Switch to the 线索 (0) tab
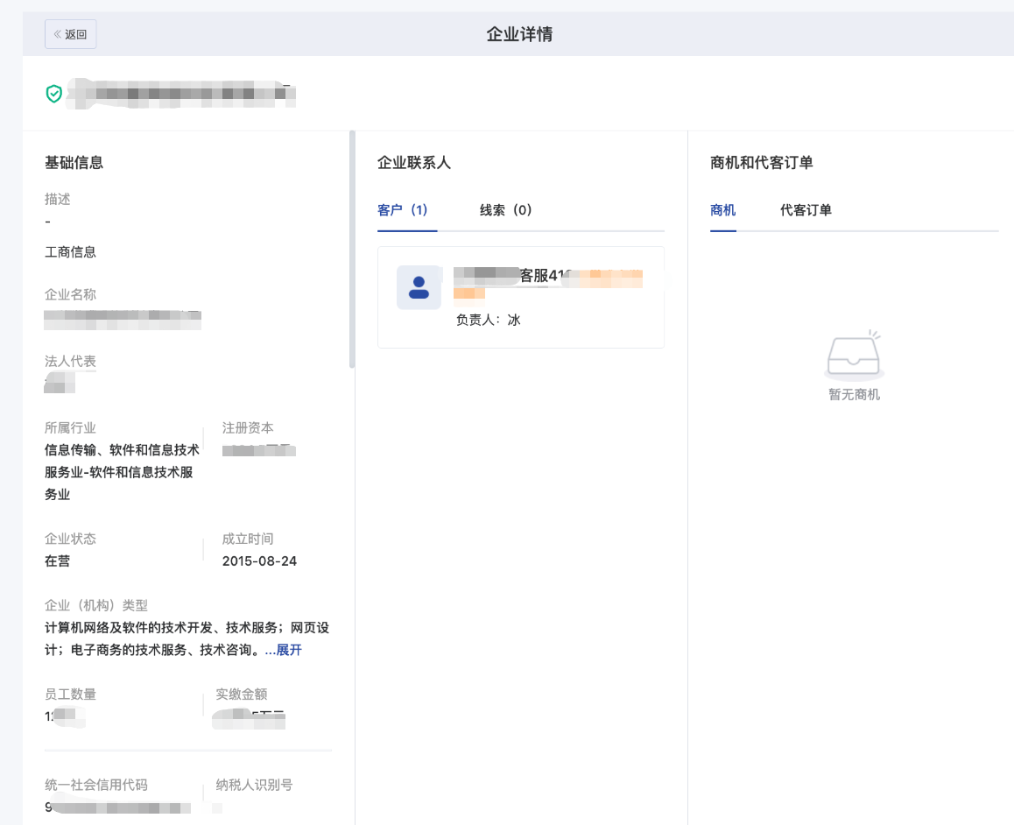The width and height of the screenshot is (1014, 825). (x=506, y=210)
